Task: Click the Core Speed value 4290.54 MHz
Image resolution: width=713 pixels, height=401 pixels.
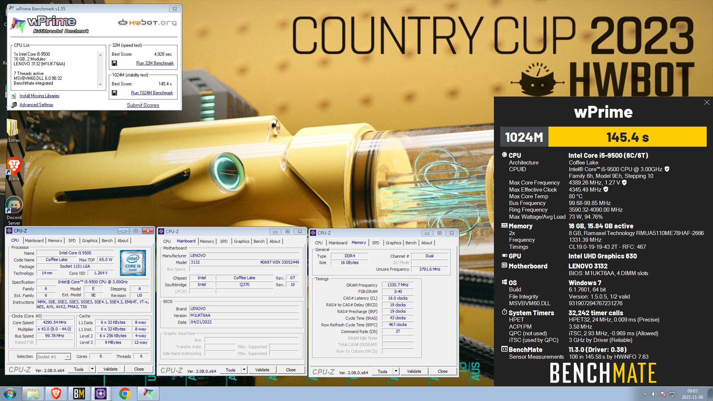Action: coord(55,323)
